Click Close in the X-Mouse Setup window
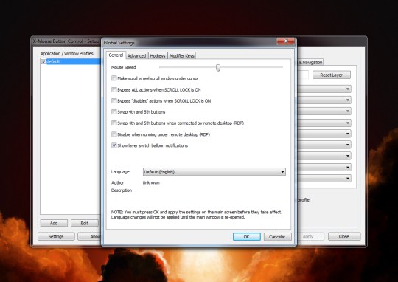This screenshot has height=282, width=398. (344, 236)
